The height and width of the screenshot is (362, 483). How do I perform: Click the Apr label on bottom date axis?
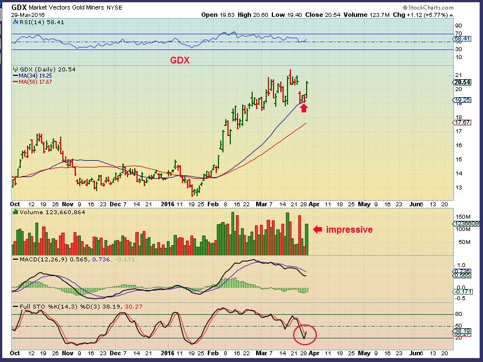[x=314, y=353]
